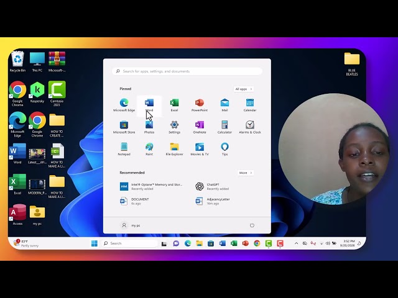The height and width of the screenshot is (298, 398).
Task: Launch Word from the Start menu pinned apps
Action: pyautogui.click(x=149, y=105)
